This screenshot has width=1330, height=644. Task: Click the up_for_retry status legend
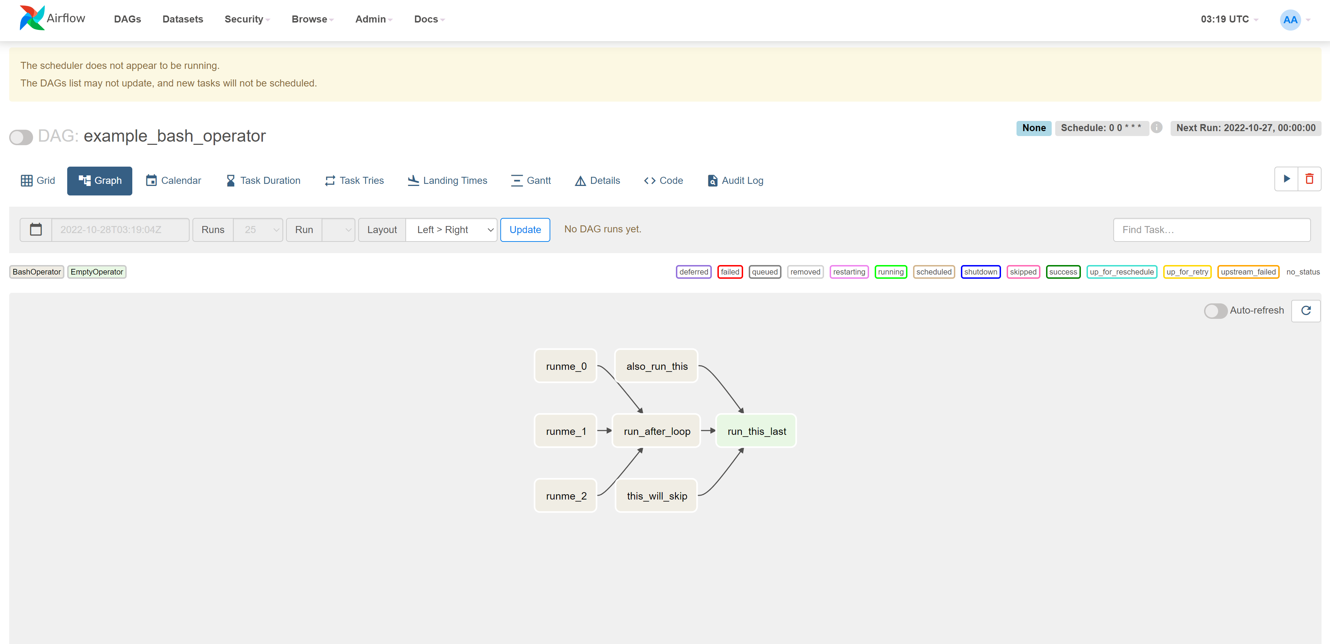(1187, 272)
